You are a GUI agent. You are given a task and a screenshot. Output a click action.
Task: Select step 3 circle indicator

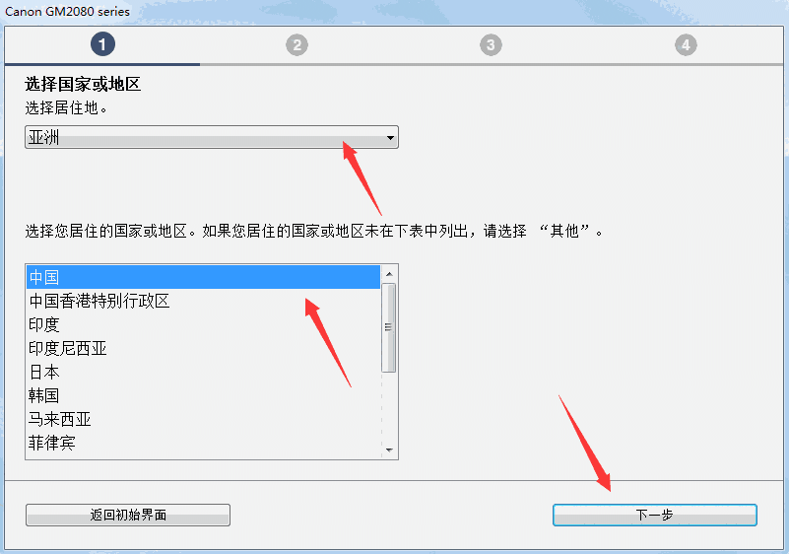tap(491, 45)
